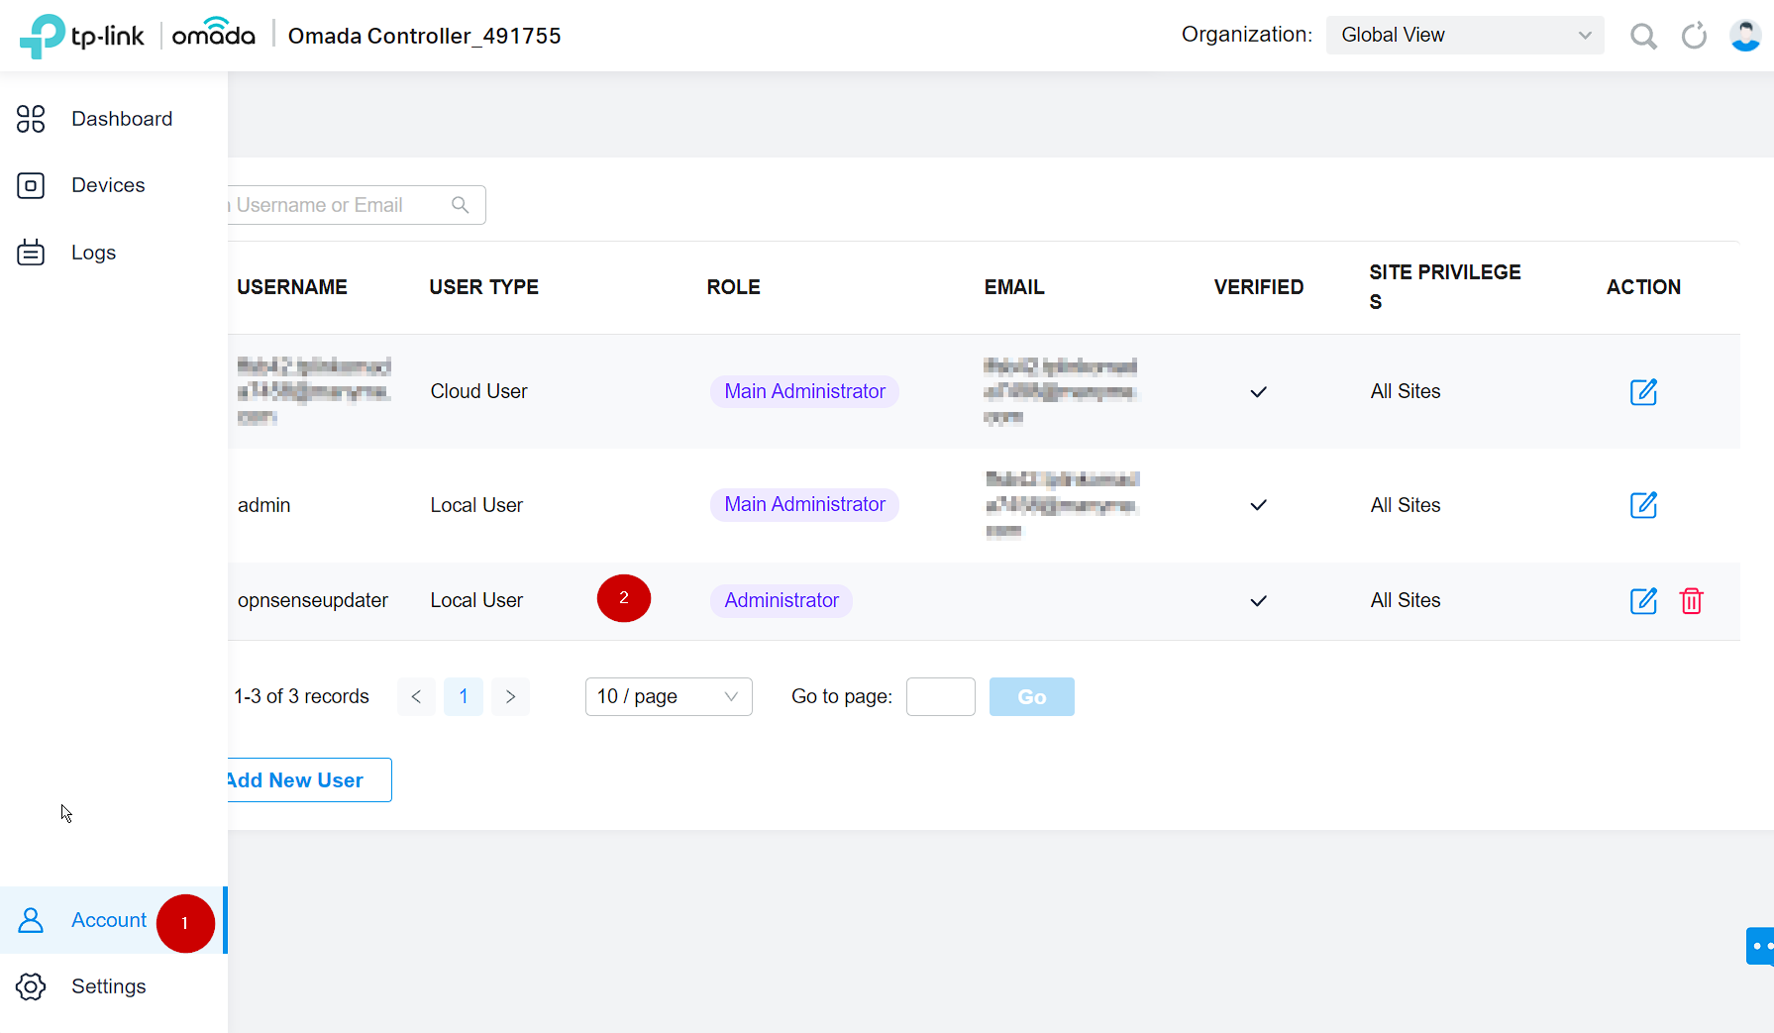Image resolution: width=1774 pixels, height=1033 pixels.
Task: Click the Go to page input field
Action: [940, 696]
